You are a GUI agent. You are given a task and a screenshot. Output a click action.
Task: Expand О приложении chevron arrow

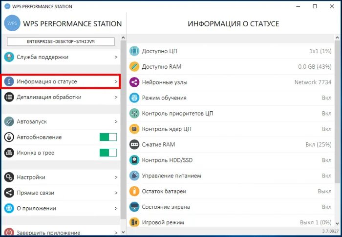click(116, 208)
